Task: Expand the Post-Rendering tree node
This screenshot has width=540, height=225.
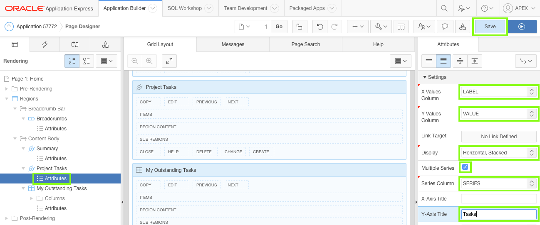Action: [6, 218]
